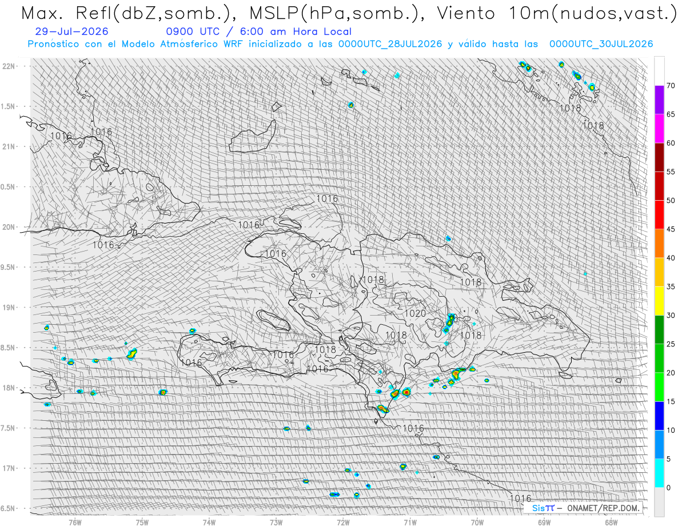686x530 pixels.
Task: Click the '76W' longitude label
Action: point(75,523)
